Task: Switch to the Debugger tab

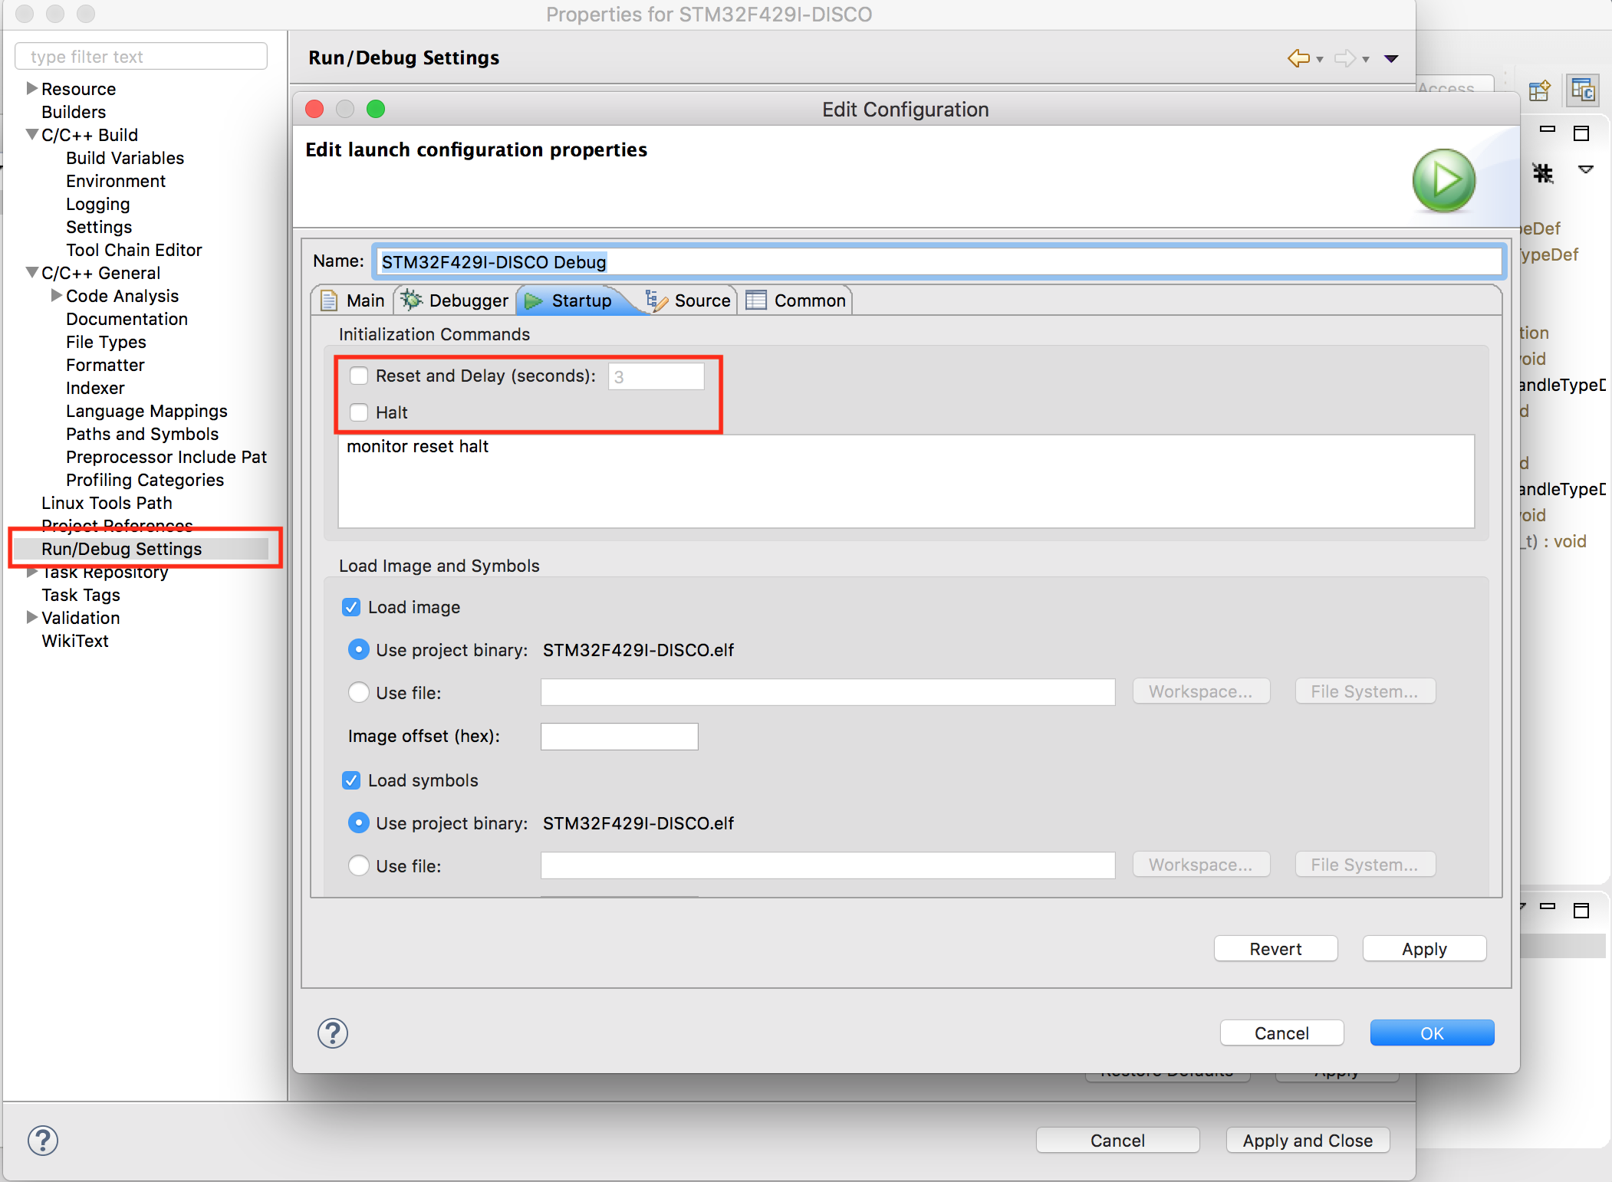Action: click(454, 300)
